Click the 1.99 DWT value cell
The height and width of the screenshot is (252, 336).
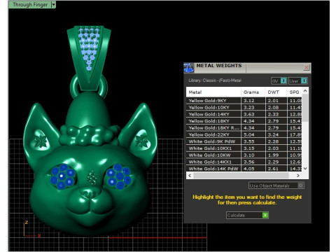point(276,155)
